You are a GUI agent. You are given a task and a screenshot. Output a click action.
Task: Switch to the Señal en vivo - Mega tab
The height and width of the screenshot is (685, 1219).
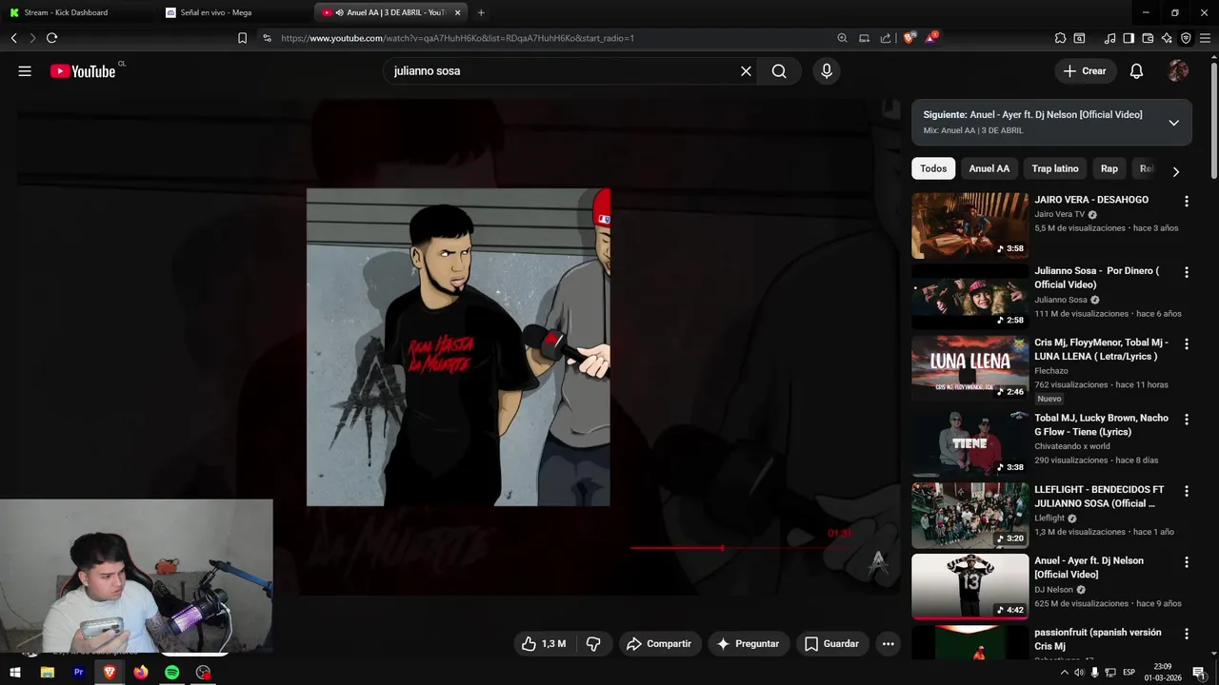(231, 12)
